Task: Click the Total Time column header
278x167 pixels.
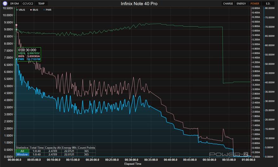Action: (37, 148)
